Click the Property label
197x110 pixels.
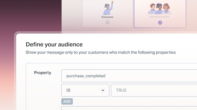[x=43, y=73]
